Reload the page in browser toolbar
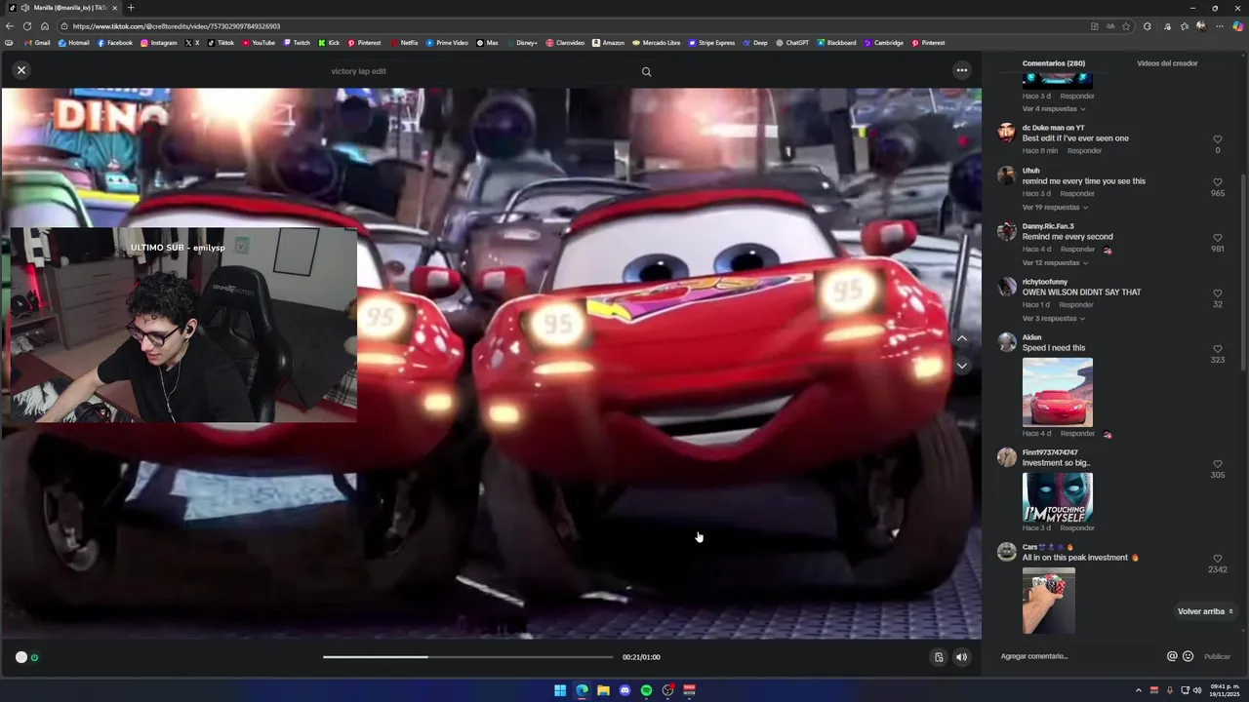 pyautogui.click(x=27, y=26)
